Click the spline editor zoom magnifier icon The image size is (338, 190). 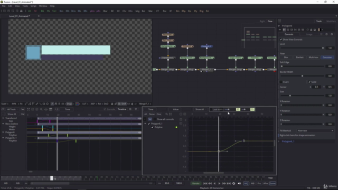[x=166, y=114]
